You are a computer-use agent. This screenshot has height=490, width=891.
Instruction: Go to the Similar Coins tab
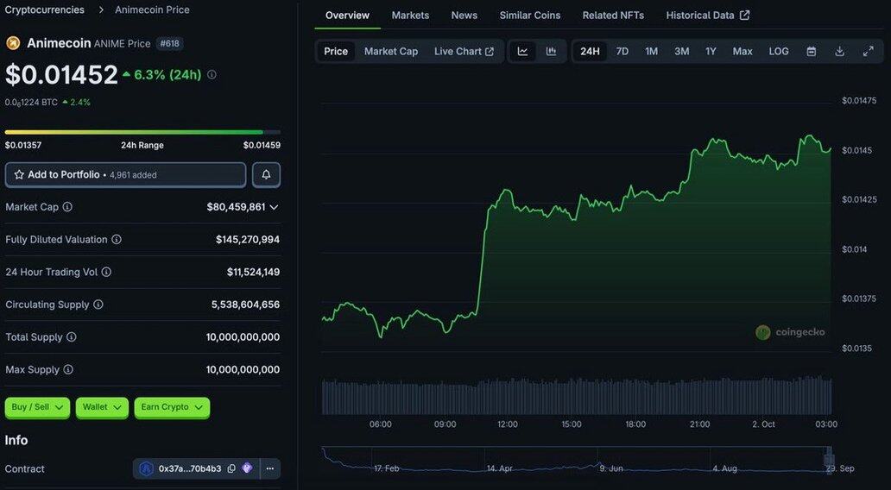coord(529,16)
